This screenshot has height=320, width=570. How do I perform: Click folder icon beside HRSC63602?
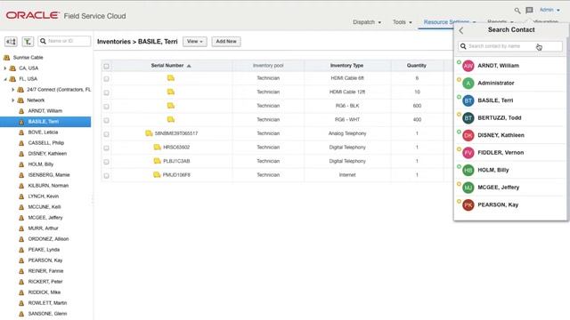tap(157, 147)
